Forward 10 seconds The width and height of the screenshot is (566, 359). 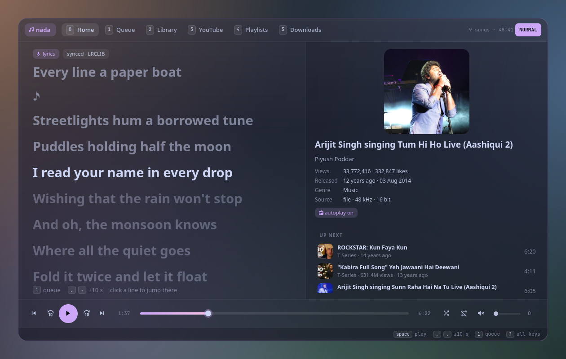click(x=87, y=313)
